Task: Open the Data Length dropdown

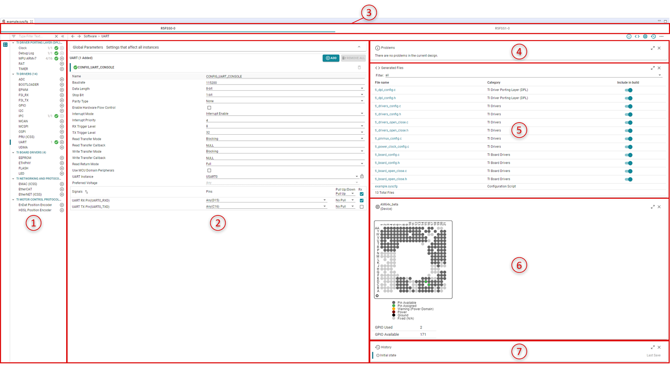Action: point(285,89)
